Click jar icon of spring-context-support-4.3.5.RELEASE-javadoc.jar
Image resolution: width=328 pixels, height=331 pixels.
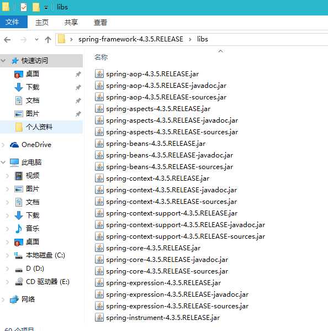pyautogui.click(x=99, y=224)
